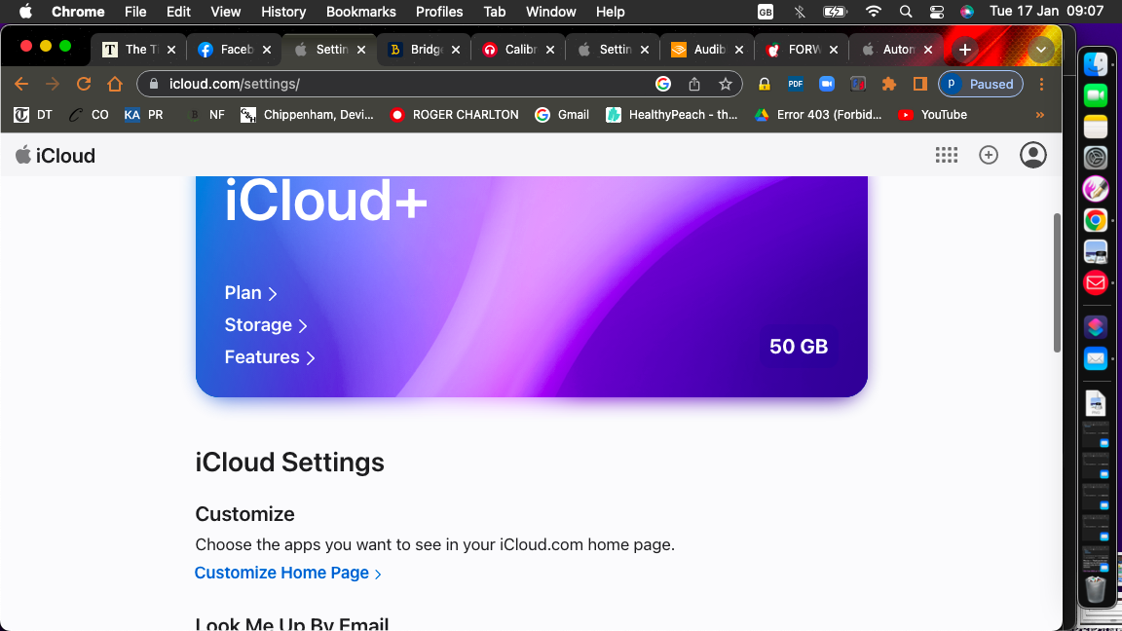Click the 50 GB storage label
This screenshot has height=631, width=1122.
(799, 347)
